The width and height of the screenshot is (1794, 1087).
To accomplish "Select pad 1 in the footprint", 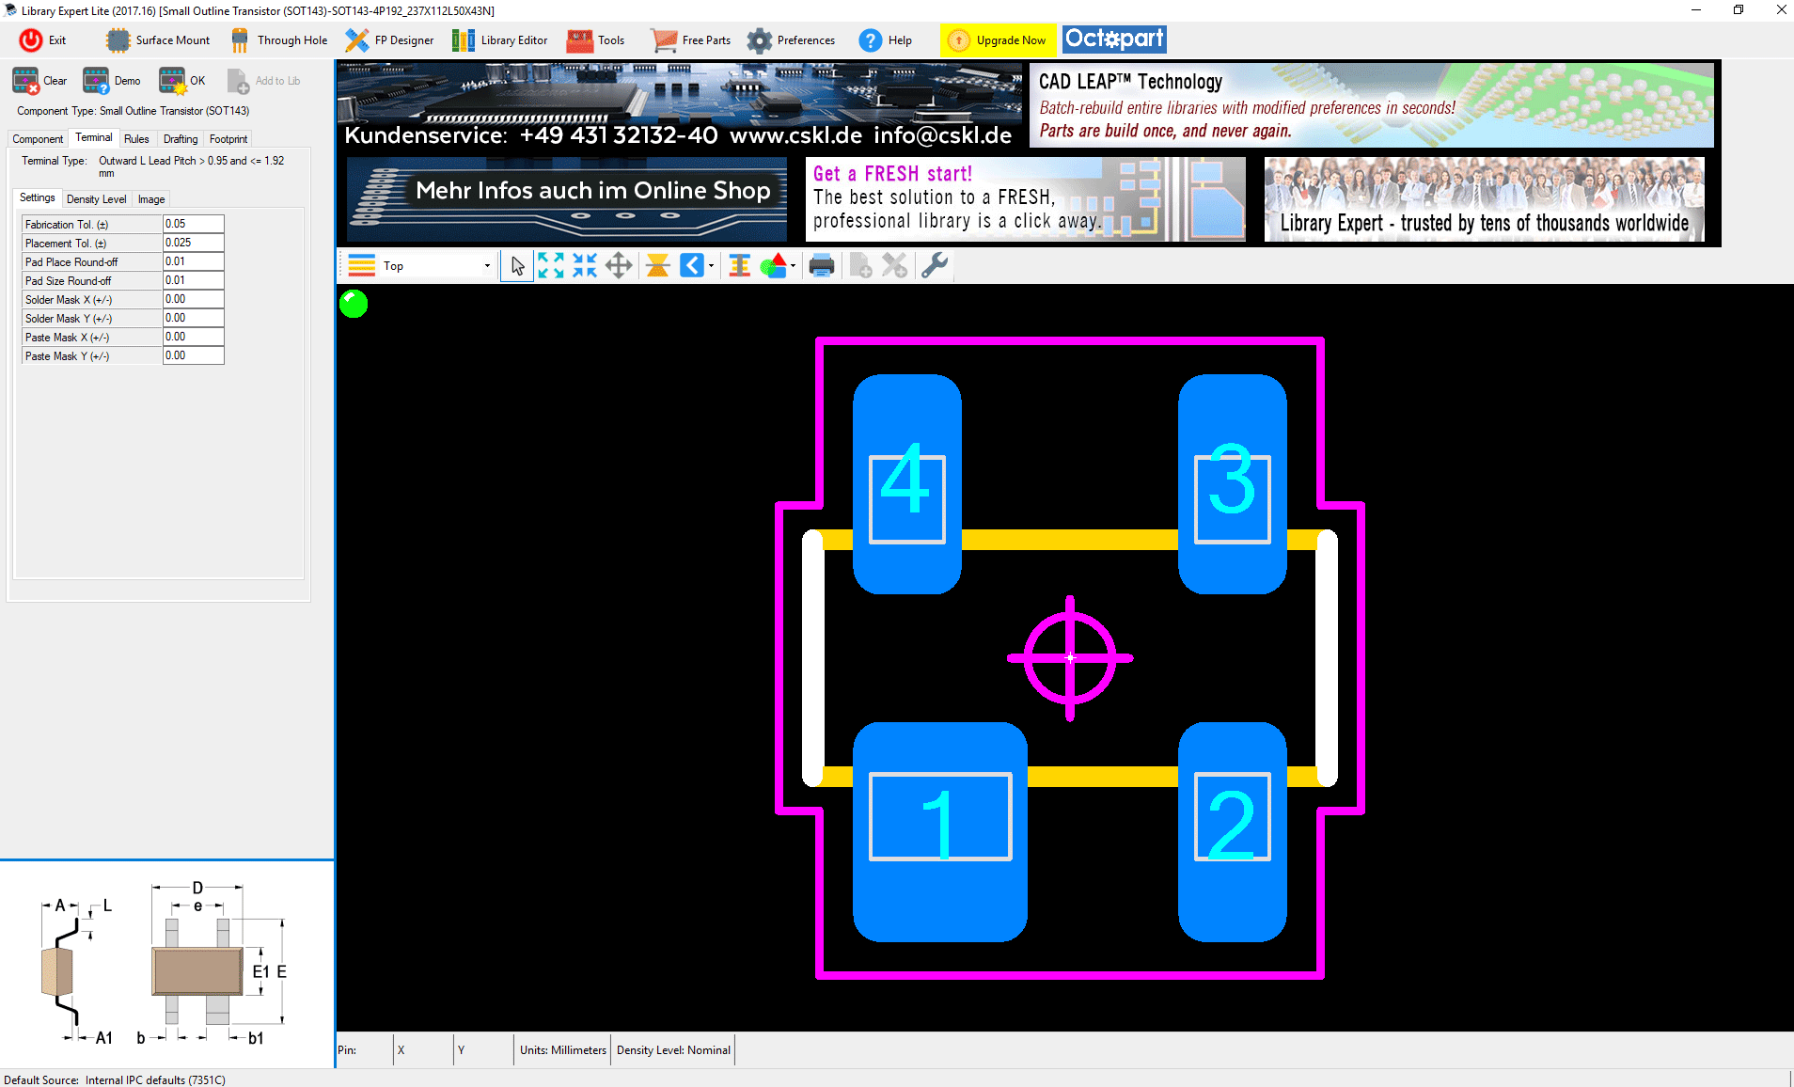I will click(940, 831).
